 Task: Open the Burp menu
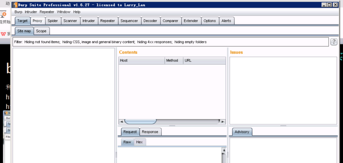pos(18,12)
